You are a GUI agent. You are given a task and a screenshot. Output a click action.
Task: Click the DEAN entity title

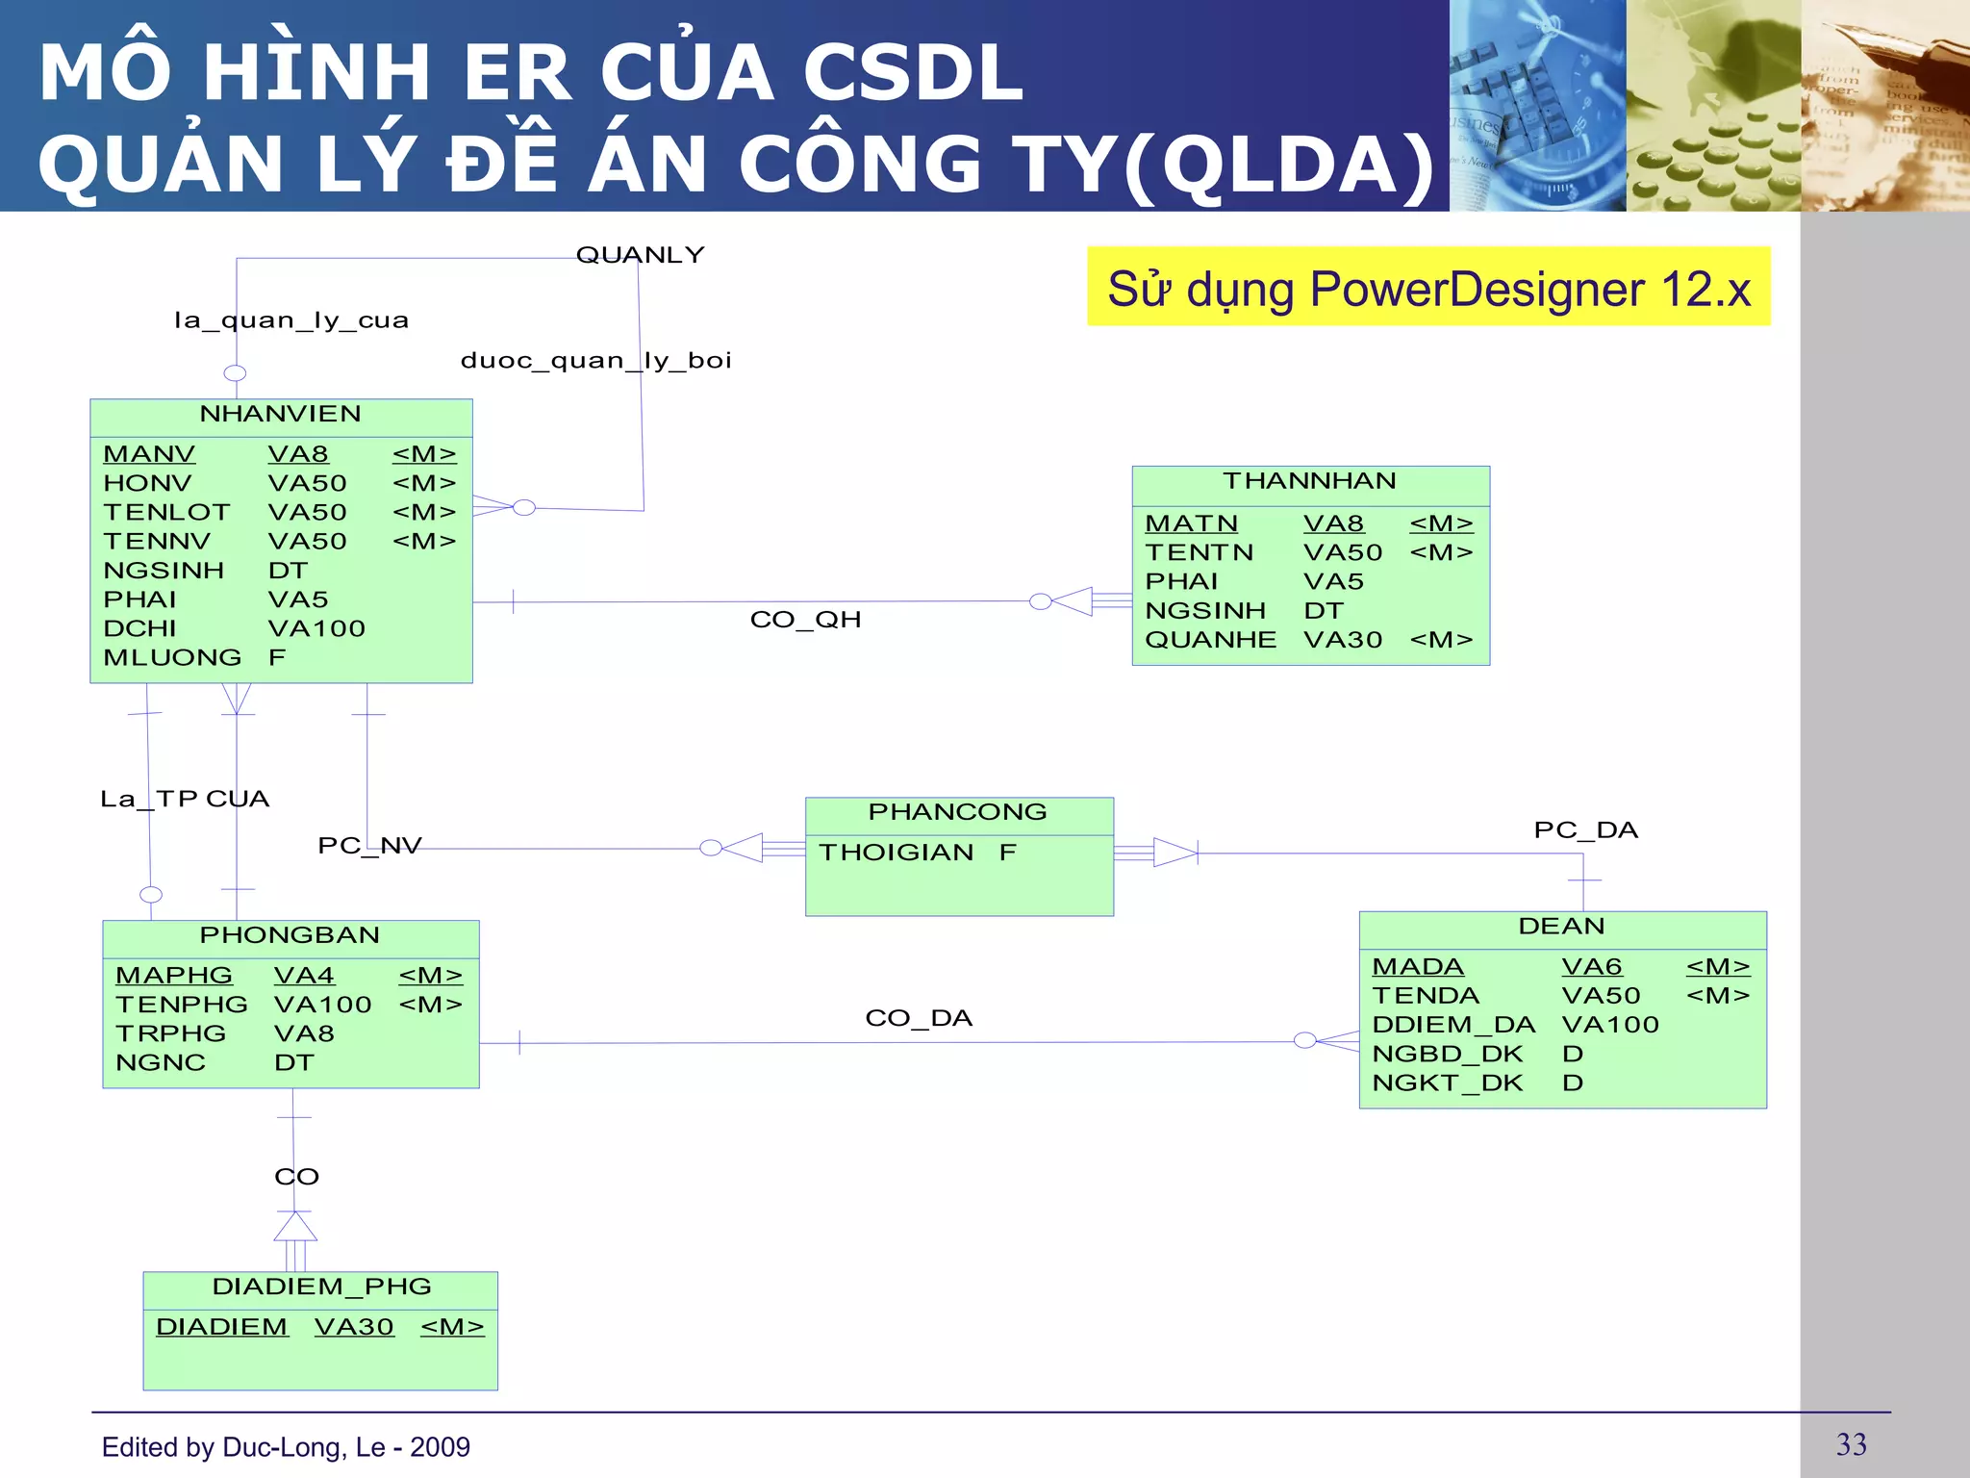point(1561,927)
